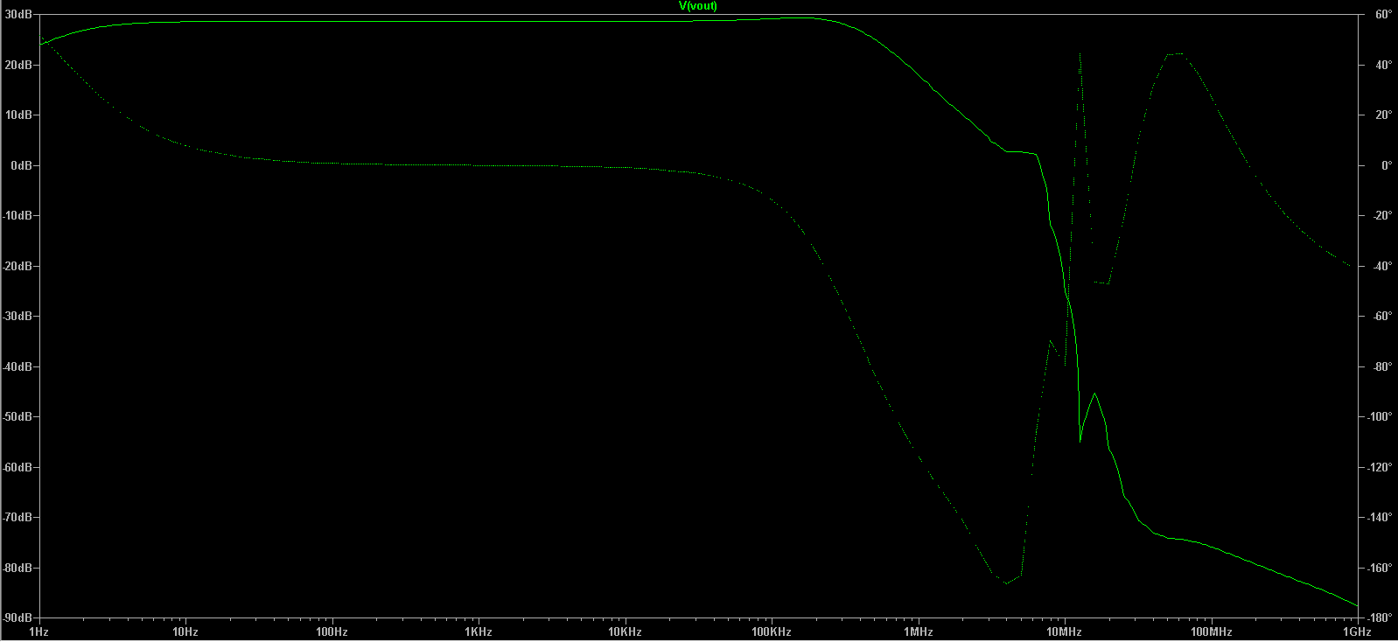Click the 100KHz frequency axis label

pos(771,632)
